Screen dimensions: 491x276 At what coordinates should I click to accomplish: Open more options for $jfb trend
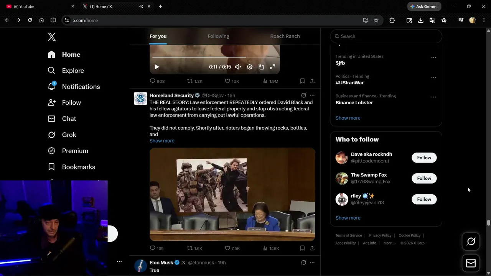pyautogui.click(x=433, y=58)
